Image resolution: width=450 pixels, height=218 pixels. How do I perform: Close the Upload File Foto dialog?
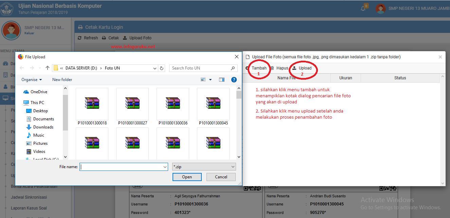[x=440, y=57]
